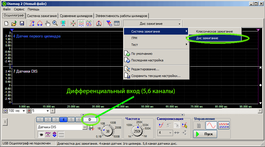Select channel 5 button
The width and height of the screenshot is (265, 147).
(x=71, y=120)
